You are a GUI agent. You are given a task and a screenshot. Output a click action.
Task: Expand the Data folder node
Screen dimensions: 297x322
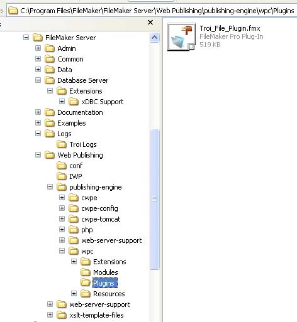click(x=38, y=70)
